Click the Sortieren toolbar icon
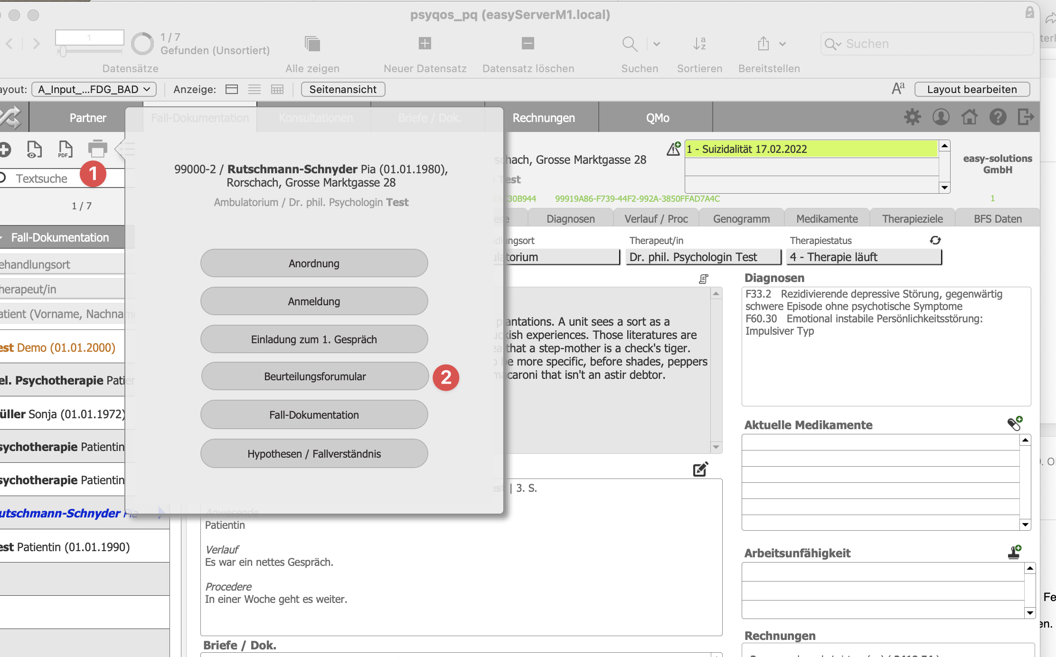 699,44
